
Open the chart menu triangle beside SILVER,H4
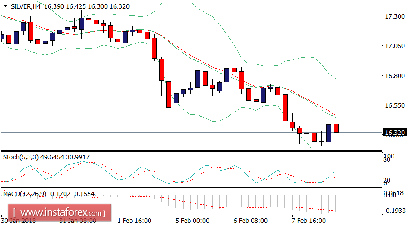pos(5,6)
